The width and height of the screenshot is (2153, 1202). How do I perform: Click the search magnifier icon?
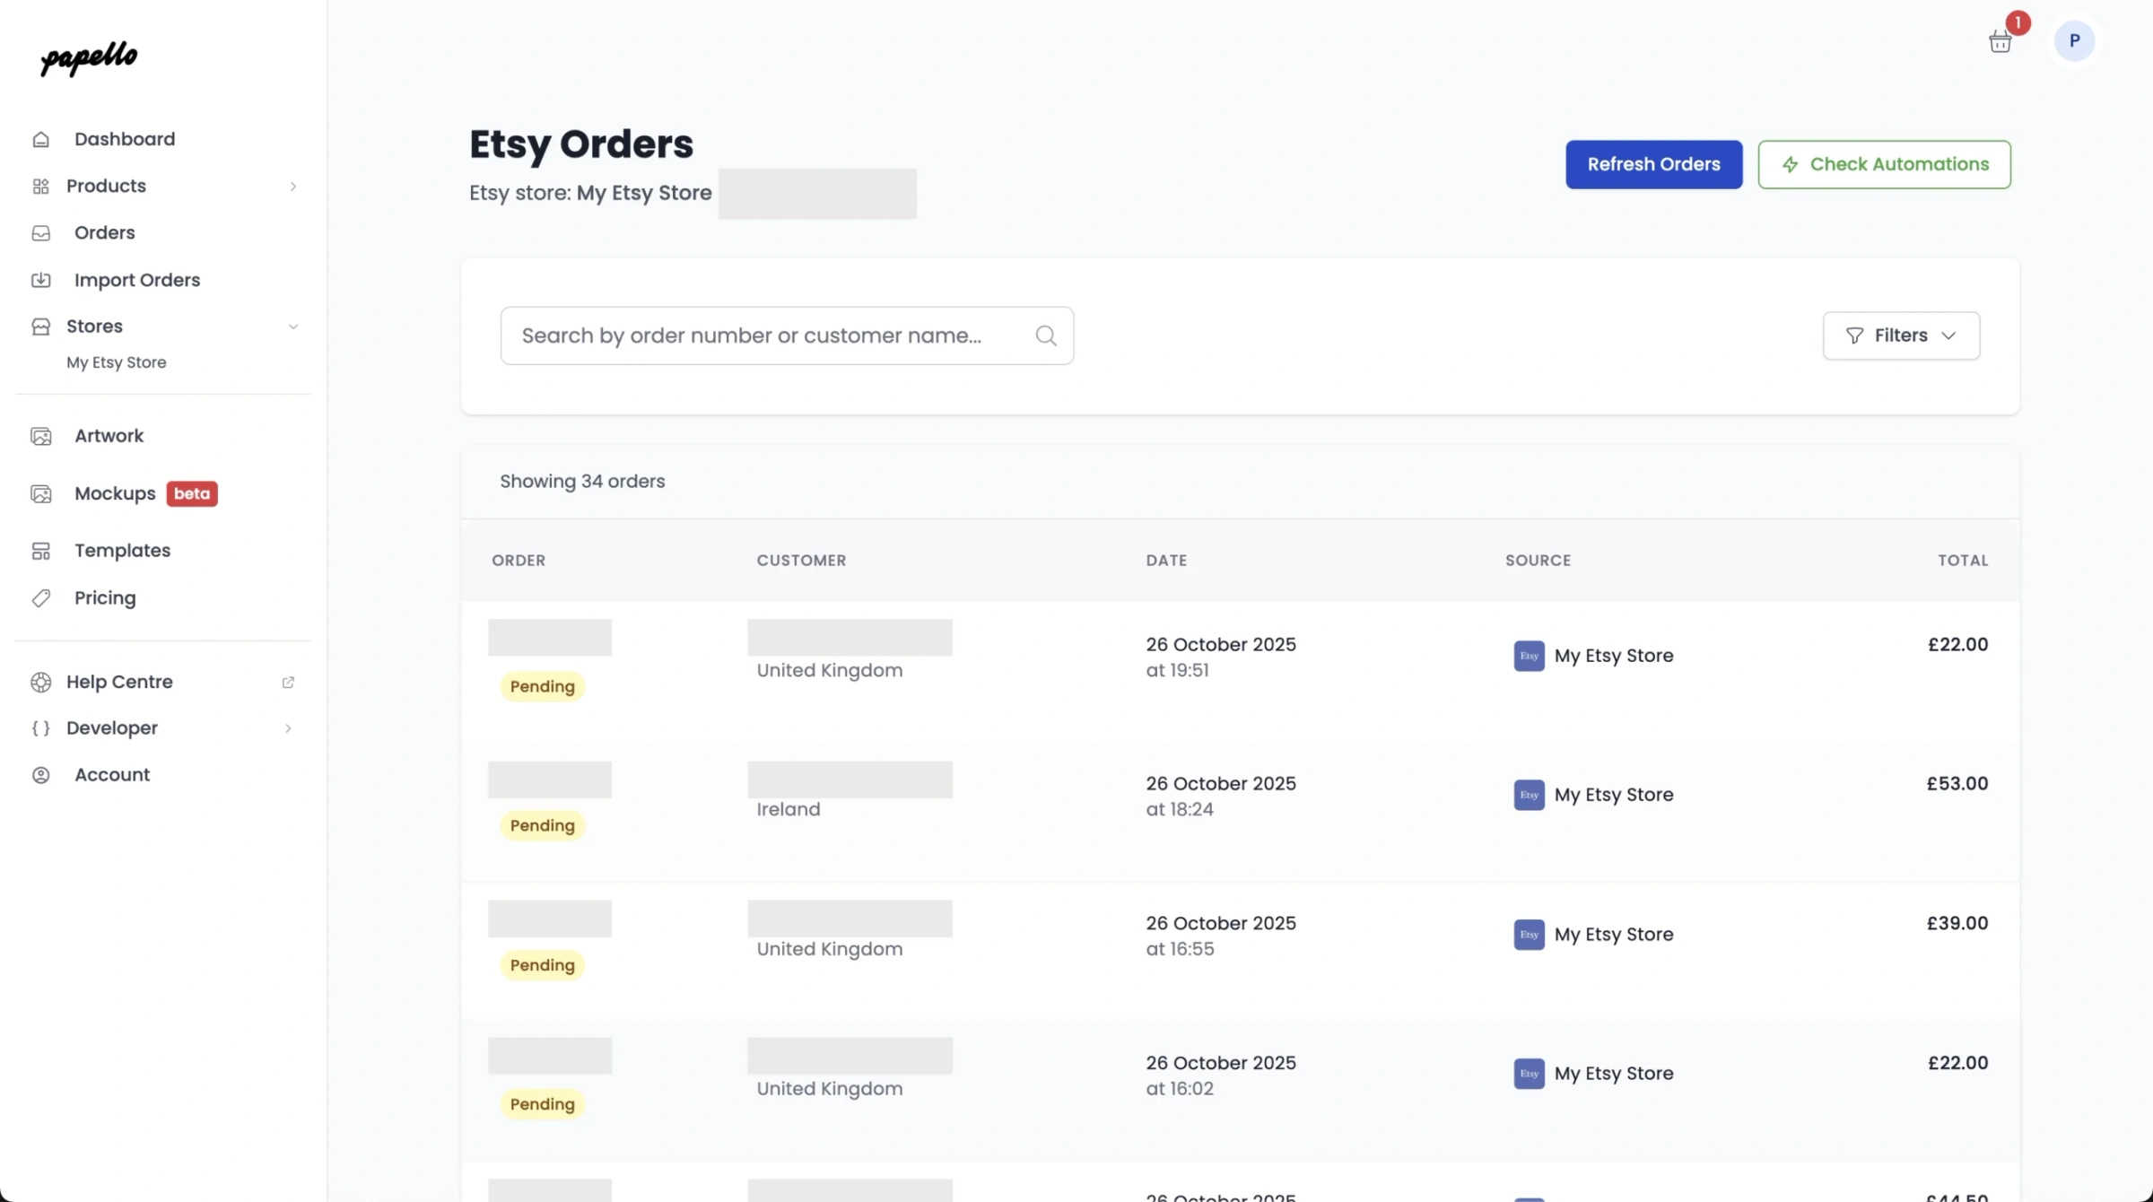point(1045,335)
